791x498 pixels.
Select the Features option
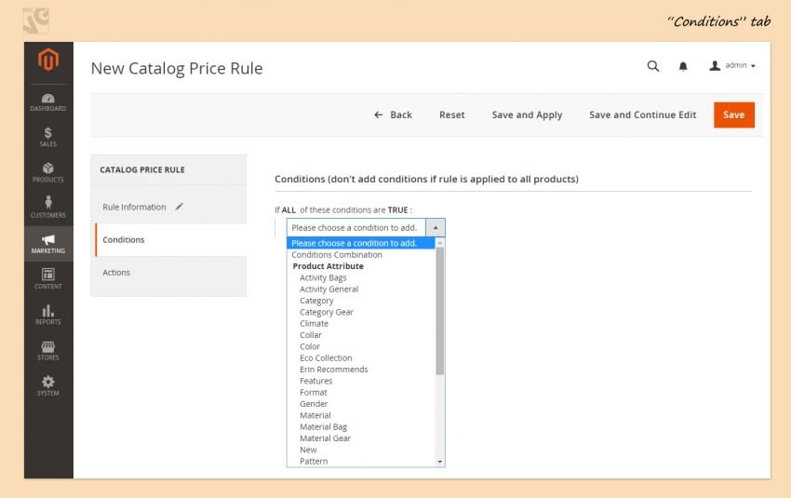tap(315, 381)
